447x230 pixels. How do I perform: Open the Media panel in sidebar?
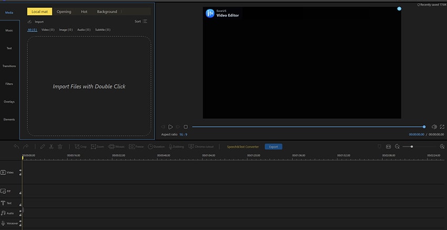click(9, 13)
